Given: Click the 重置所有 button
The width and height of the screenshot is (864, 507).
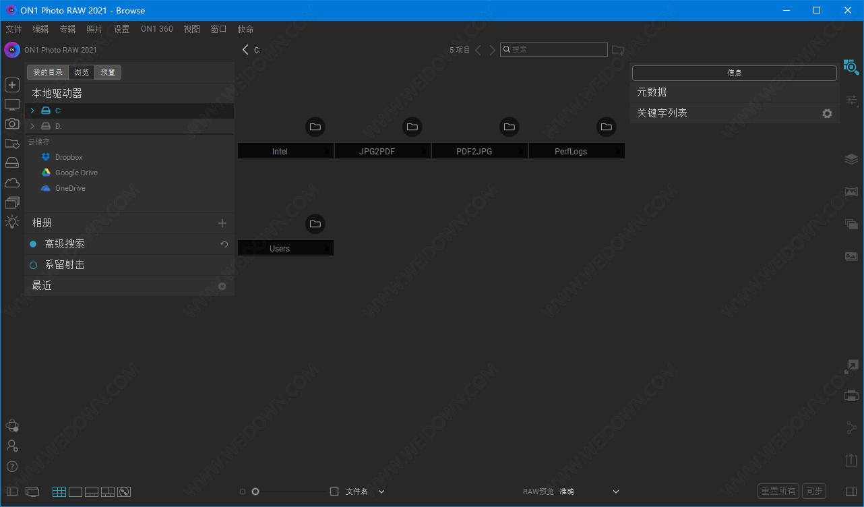Looking at the screenshot, I should click(778, 491).
